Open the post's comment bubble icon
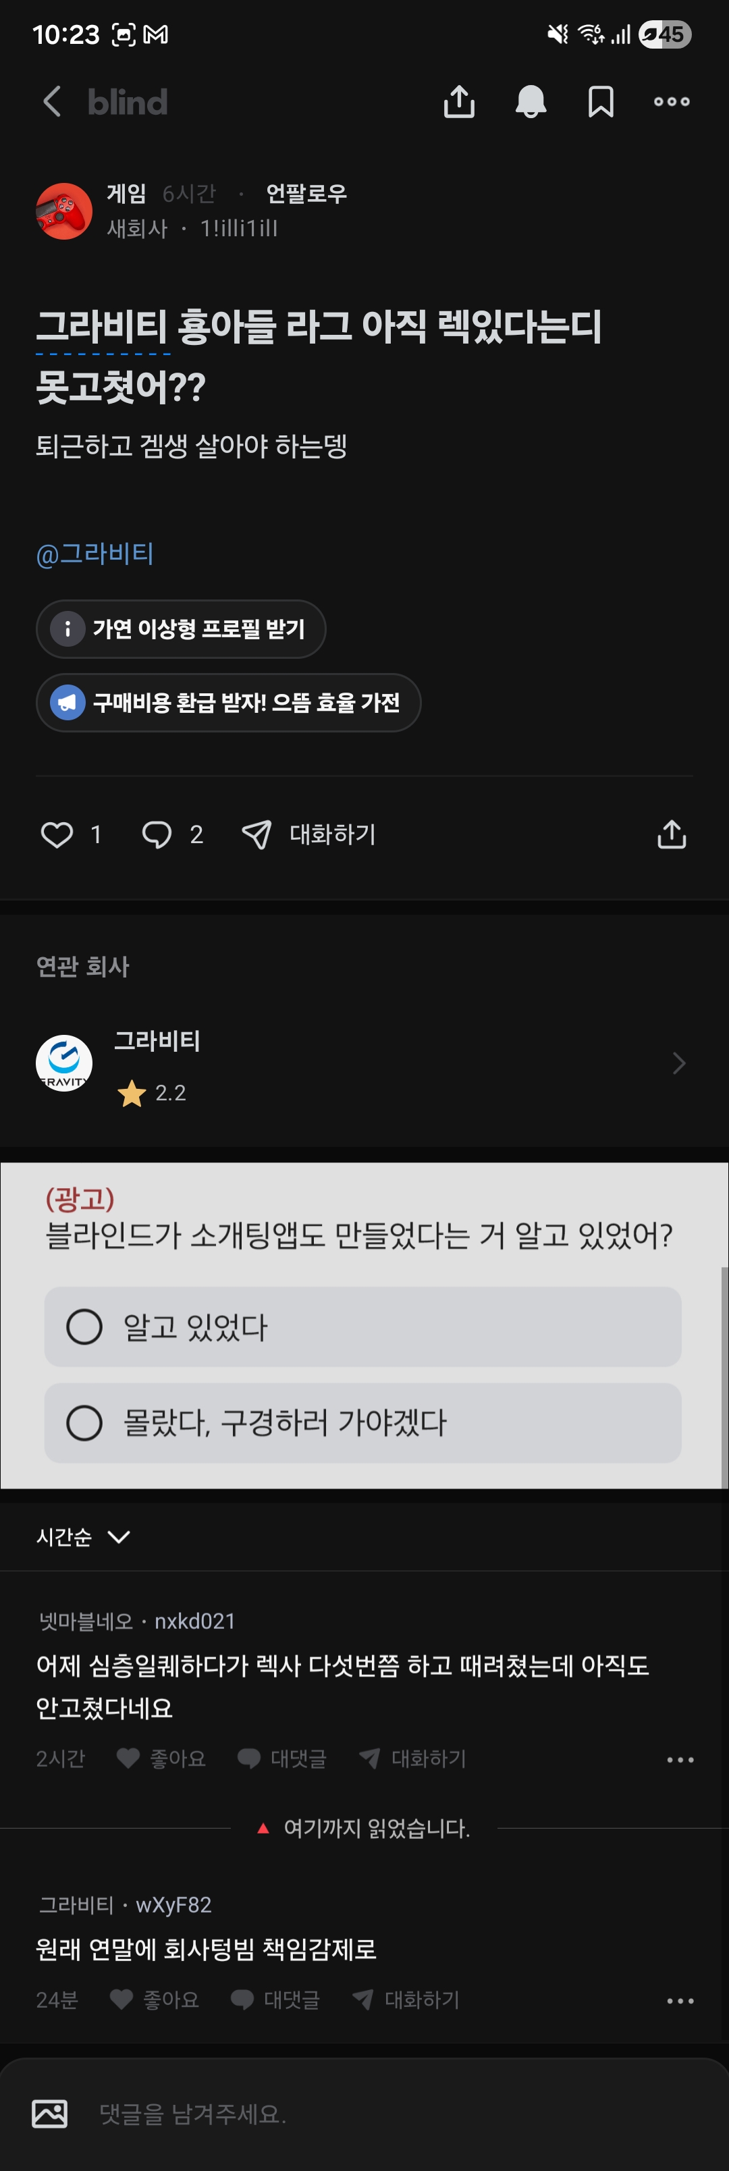 point(157,834)
